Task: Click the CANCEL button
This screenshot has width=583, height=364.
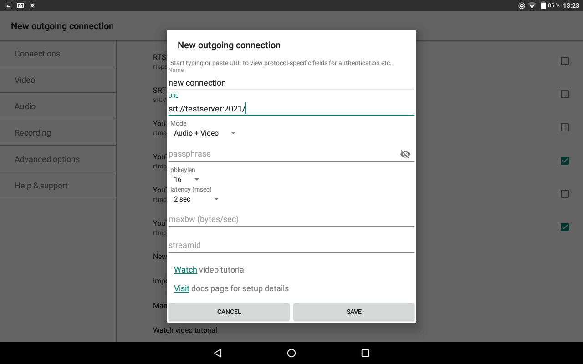Action: (x=229, y=312)
